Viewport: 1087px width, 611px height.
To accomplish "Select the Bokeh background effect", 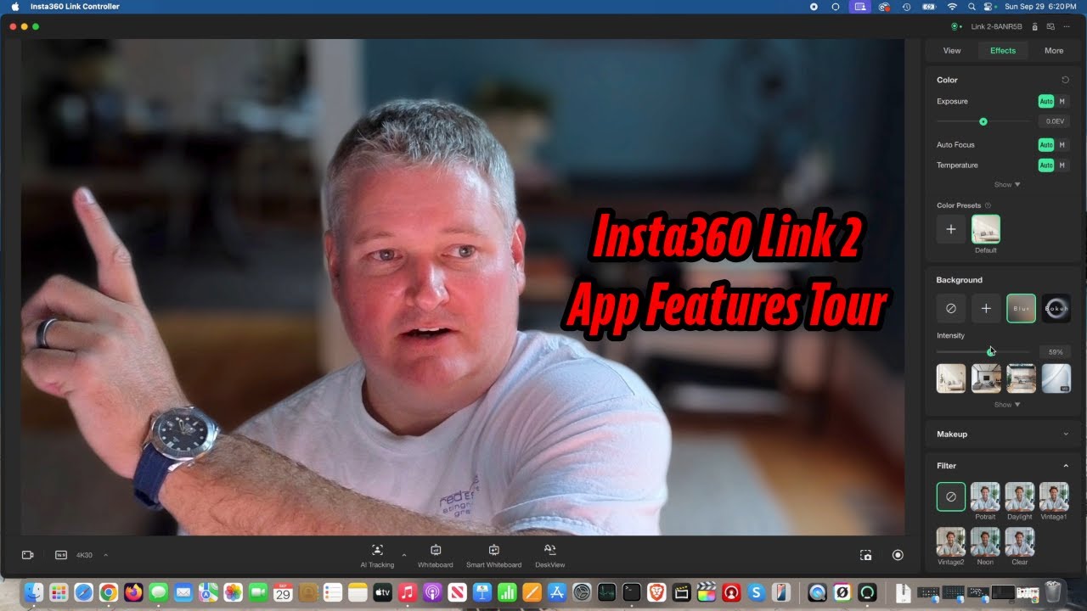I will (1056, 309).
